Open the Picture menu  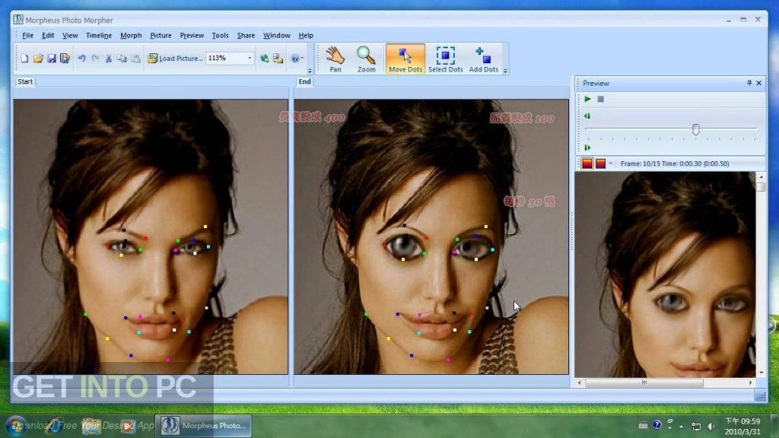(161, 35)
